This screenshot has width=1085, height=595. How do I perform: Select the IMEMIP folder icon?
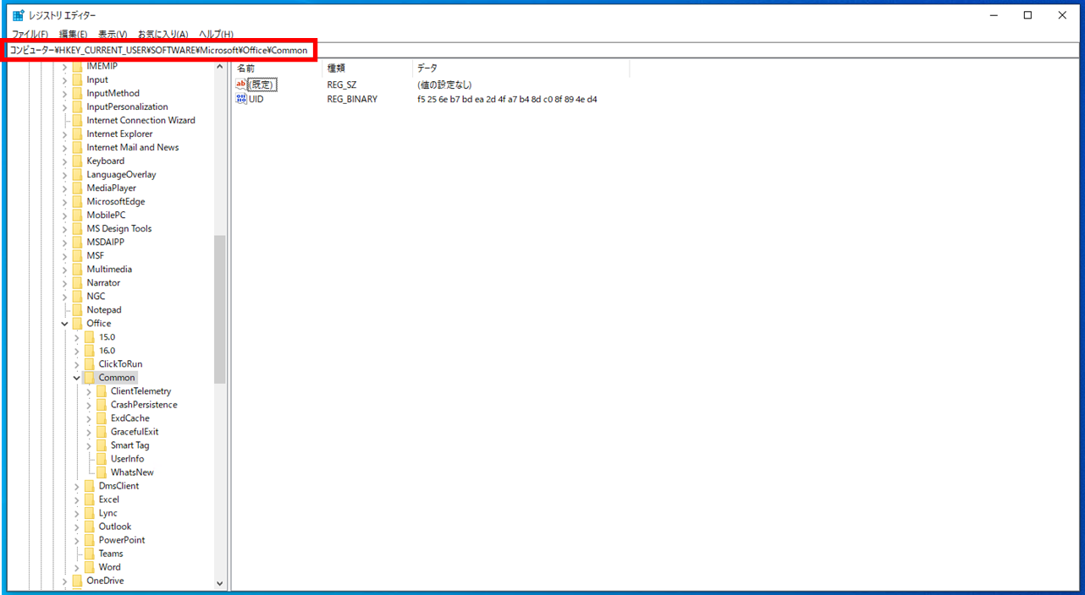point(77,66)
